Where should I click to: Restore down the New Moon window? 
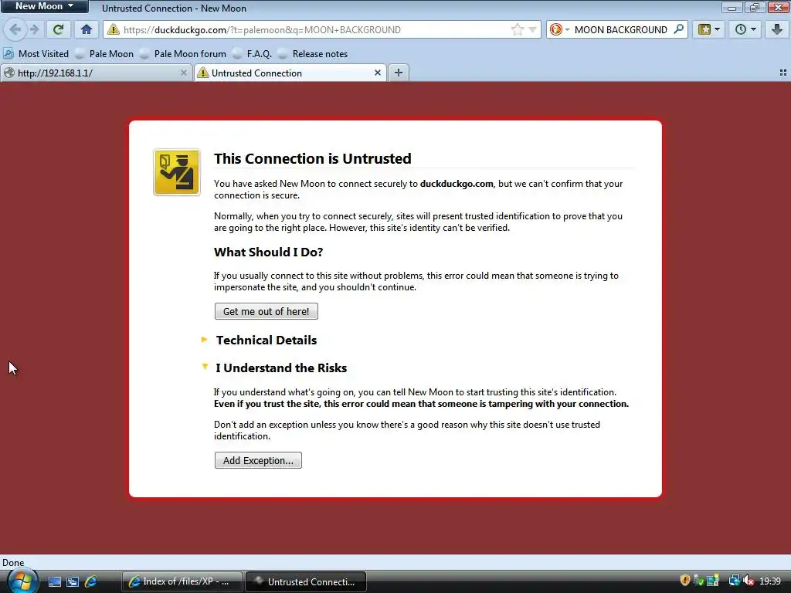click(754, 7)
